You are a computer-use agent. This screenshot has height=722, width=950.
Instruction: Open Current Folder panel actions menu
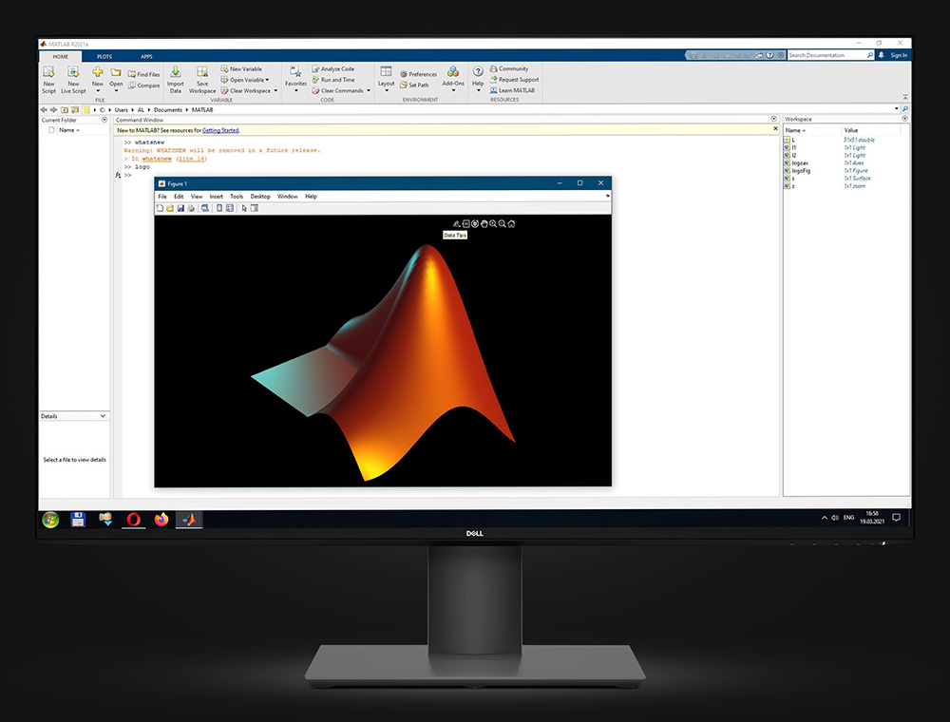click(x=104, y=120)
